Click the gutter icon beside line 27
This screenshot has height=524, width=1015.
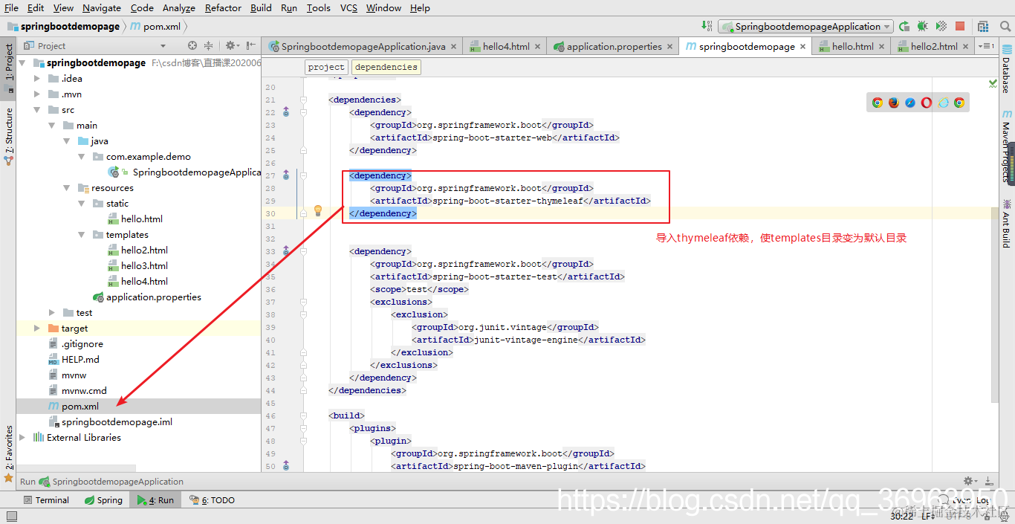click(286, 175)
